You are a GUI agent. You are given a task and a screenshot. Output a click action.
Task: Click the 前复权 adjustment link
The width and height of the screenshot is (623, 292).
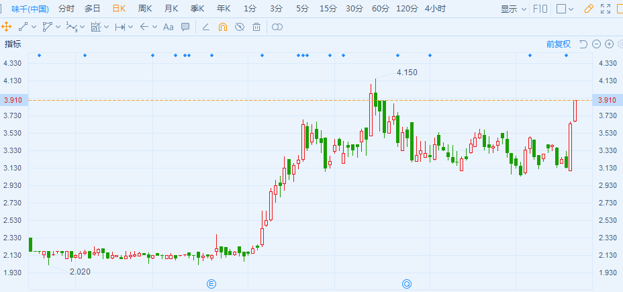559,44
